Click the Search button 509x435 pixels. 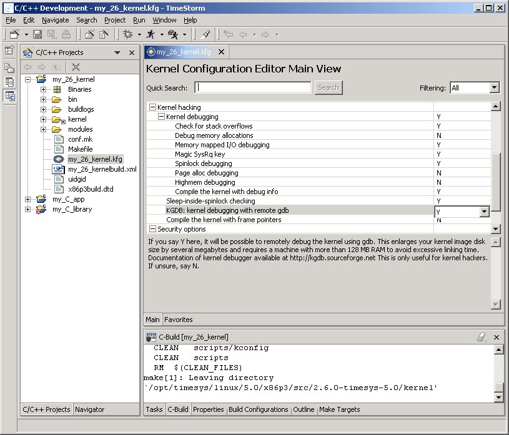[329, 87]
